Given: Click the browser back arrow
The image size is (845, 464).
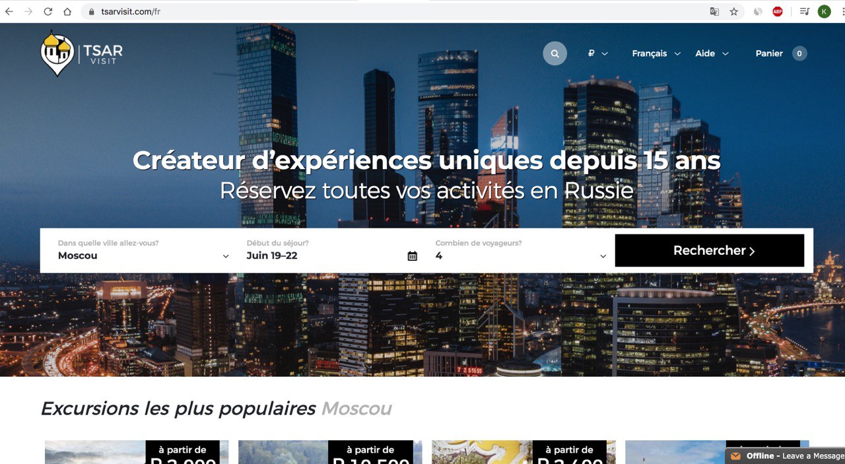Looking at the screenshot, I should pos(9,11).
